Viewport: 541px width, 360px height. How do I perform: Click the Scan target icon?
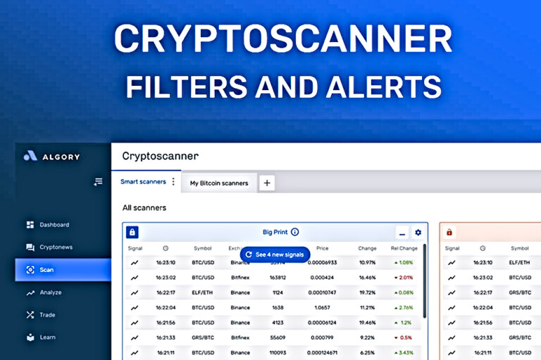tap(30, 270)
